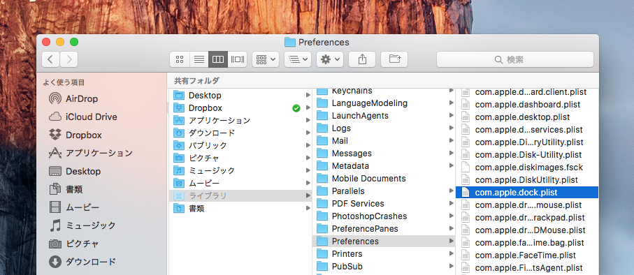The height and width of the screenshot is (275, 634).
Task: Select the column view button
Action: (x=218, y=59)
